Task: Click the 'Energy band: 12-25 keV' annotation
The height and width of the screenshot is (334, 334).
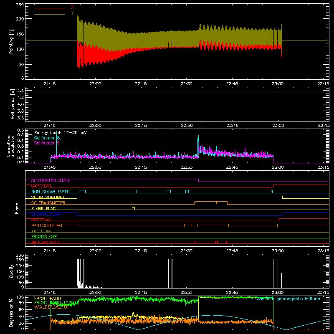Action: click(x=61, y=133)
